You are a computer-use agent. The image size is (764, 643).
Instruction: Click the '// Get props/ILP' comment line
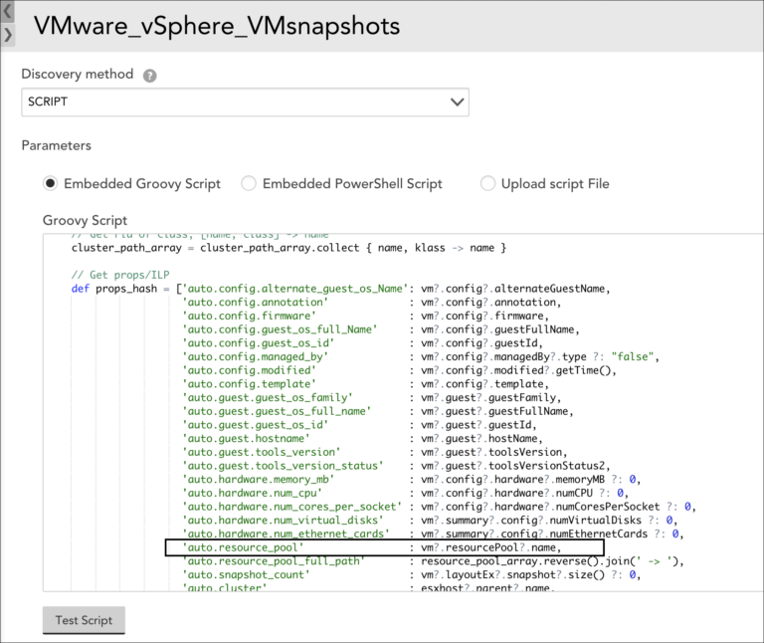(120, 275)
